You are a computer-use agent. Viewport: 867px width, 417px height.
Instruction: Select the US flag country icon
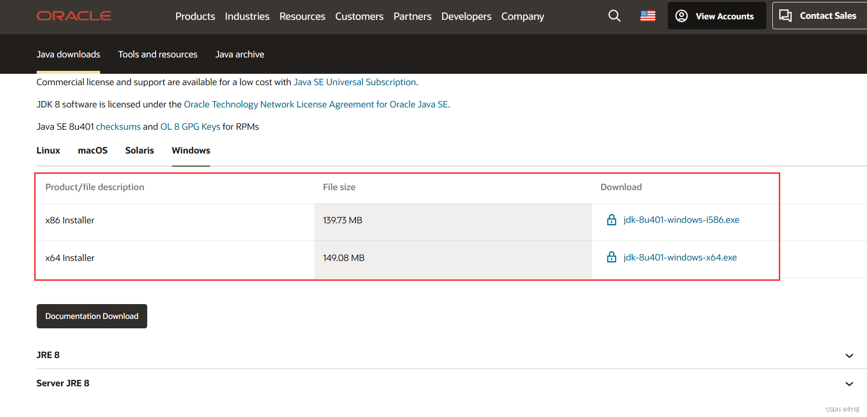tap(647, 16)
